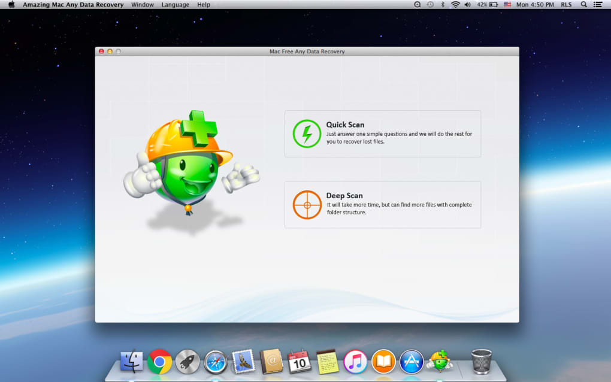Click the window title "Mac Free Any Data Recovery"
Viewport: 611px width, 382px height.
(307, 51)
